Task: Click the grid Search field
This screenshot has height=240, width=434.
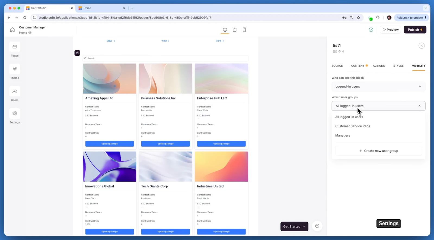Action: tap(165, 58)
